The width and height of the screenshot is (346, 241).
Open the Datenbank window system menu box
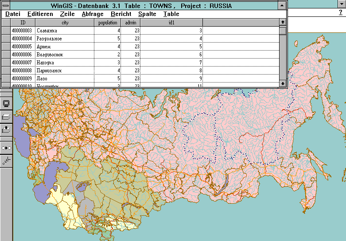pos(5,5)
